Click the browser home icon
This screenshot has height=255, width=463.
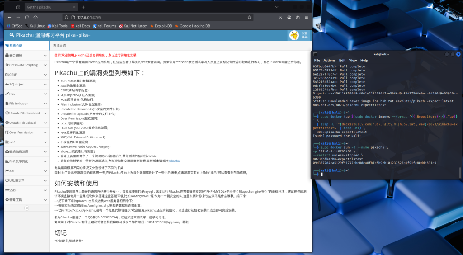36,17
